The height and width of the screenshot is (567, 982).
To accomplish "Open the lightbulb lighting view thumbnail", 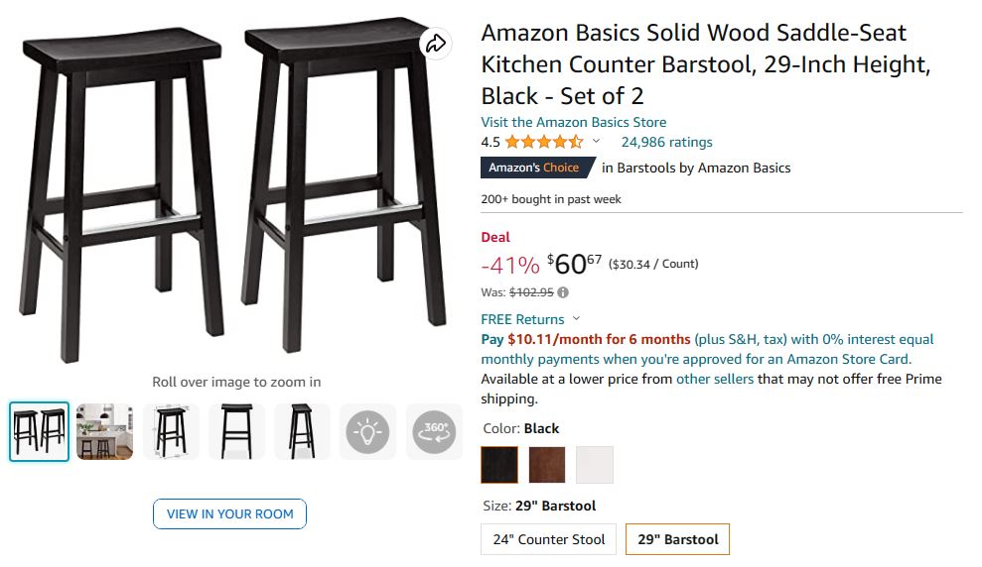I will tap(367, 432).
